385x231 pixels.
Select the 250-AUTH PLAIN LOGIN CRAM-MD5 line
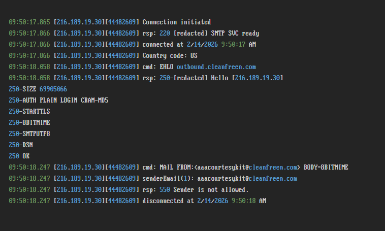[x=58, y=100]
